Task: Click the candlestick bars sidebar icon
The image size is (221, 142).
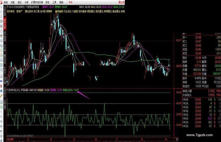Action: [x=1, y=36]
